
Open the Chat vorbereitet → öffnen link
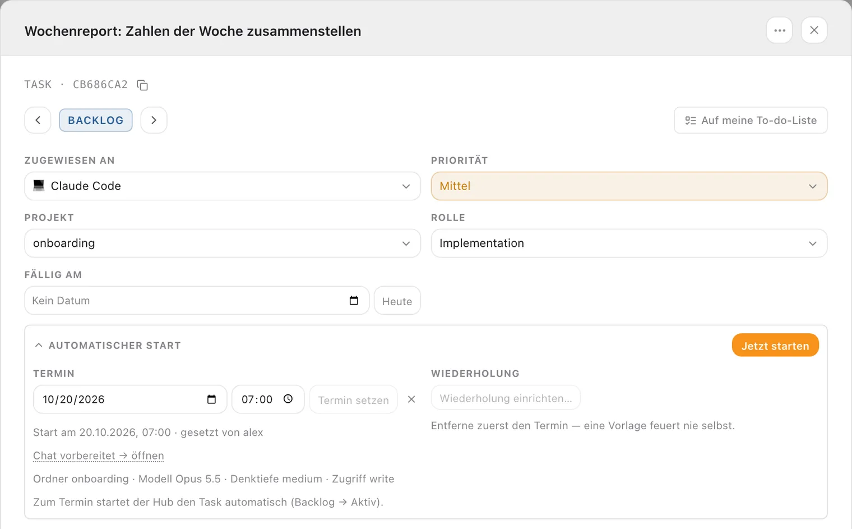[x=99, y=456]
